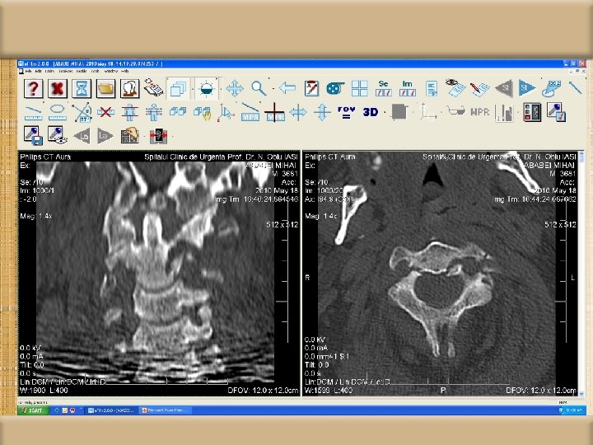
Task: Click the MPR line tool icon
Action: pos(250,112)
